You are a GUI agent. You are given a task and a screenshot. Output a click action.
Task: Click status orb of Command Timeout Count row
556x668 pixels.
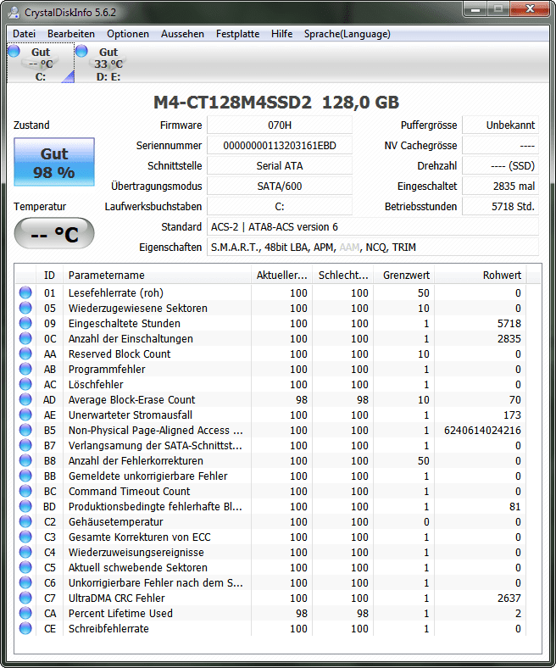click(25, 491)
